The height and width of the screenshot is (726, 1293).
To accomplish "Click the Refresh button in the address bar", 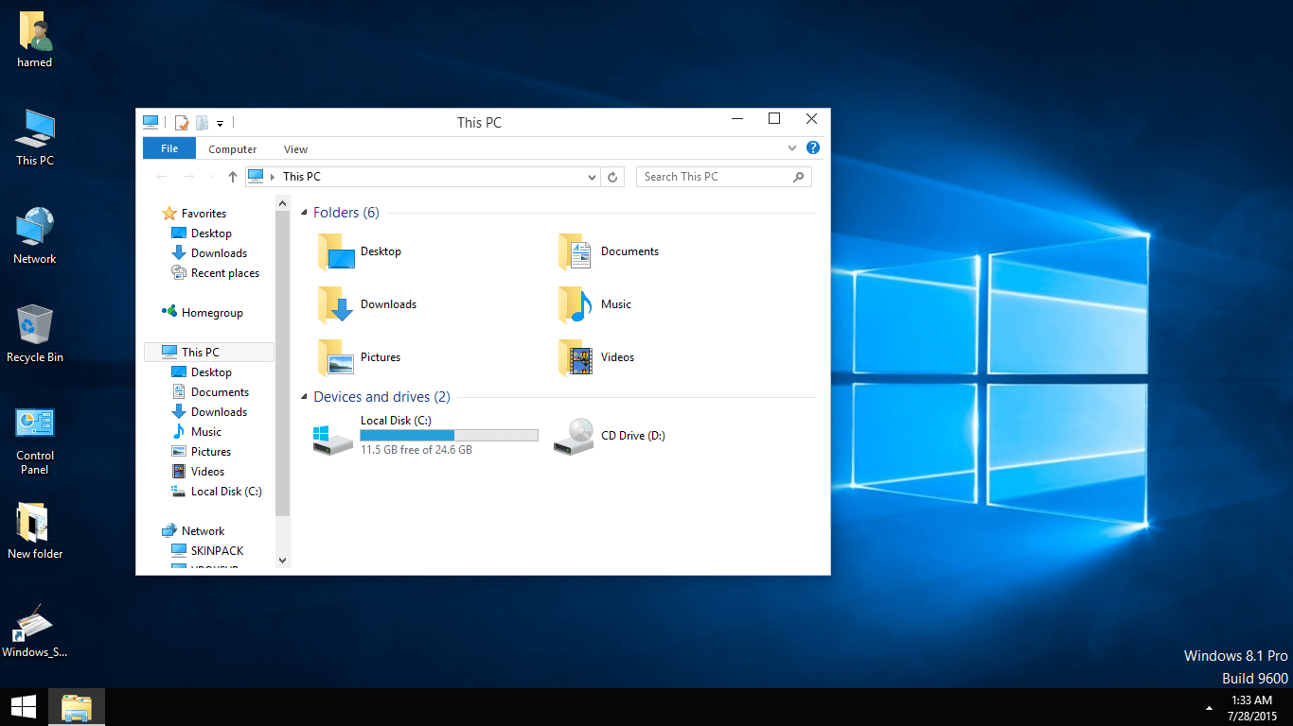I will [612, 177].
